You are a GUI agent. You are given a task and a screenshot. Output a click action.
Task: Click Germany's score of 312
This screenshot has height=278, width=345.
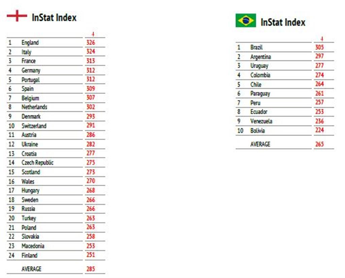[91, 70]
